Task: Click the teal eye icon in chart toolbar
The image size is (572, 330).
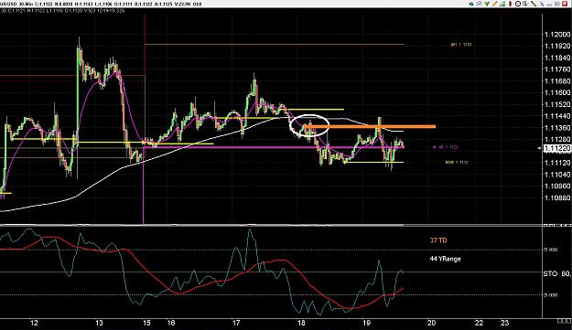Action: point(471,4)
